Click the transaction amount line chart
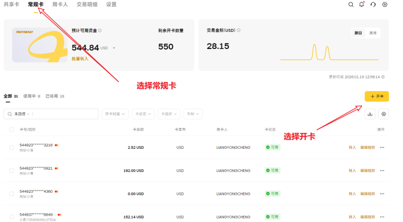Image resolution: width=403 pixels, height=222 pixels. coord(329,52)
